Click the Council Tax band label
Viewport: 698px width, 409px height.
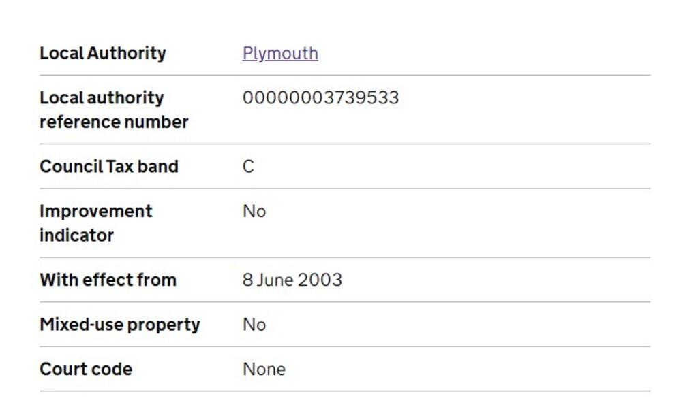pos(109,167)
